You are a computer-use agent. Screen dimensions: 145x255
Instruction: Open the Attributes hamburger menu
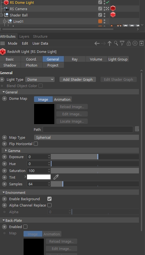click(x=3, y=43)
